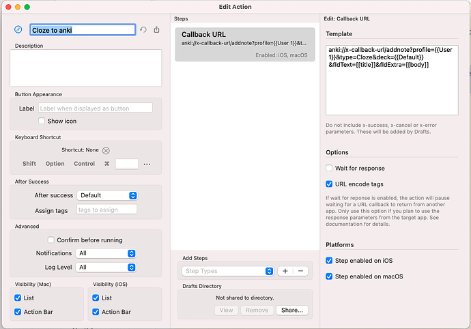Screen dimensions: 471x329
Task: Open the Step Types dropdown
Action: (x=228, y=271)
